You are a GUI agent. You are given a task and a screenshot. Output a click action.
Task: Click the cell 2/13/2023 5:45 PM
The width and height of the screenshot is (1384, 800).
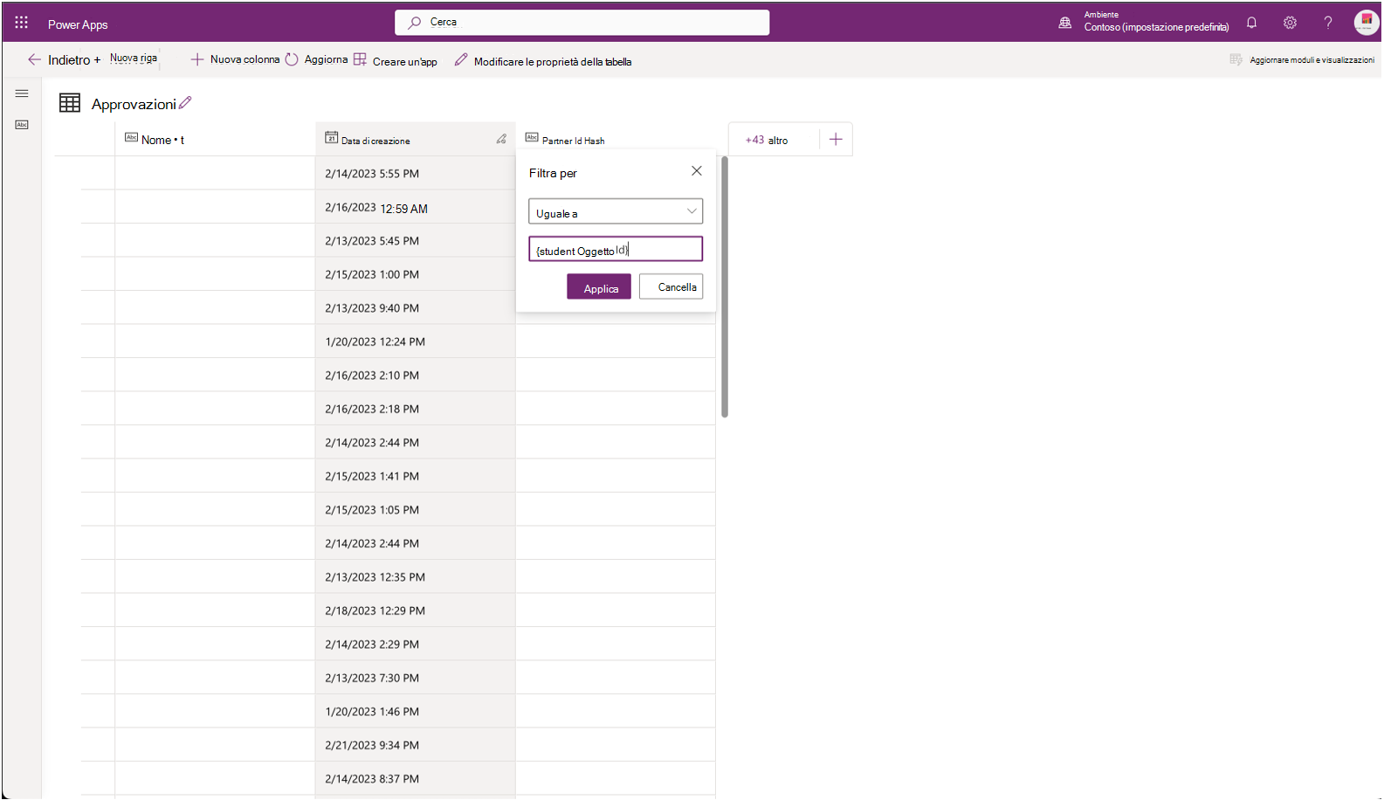click(415, 240)
